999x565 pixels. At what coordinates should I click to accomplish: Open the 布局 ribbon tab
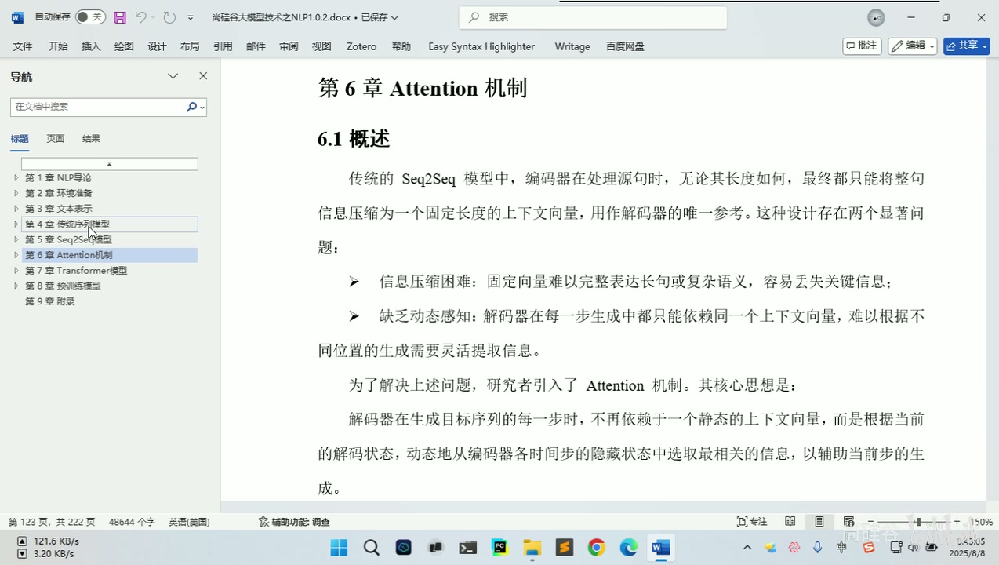pos(190,46)
